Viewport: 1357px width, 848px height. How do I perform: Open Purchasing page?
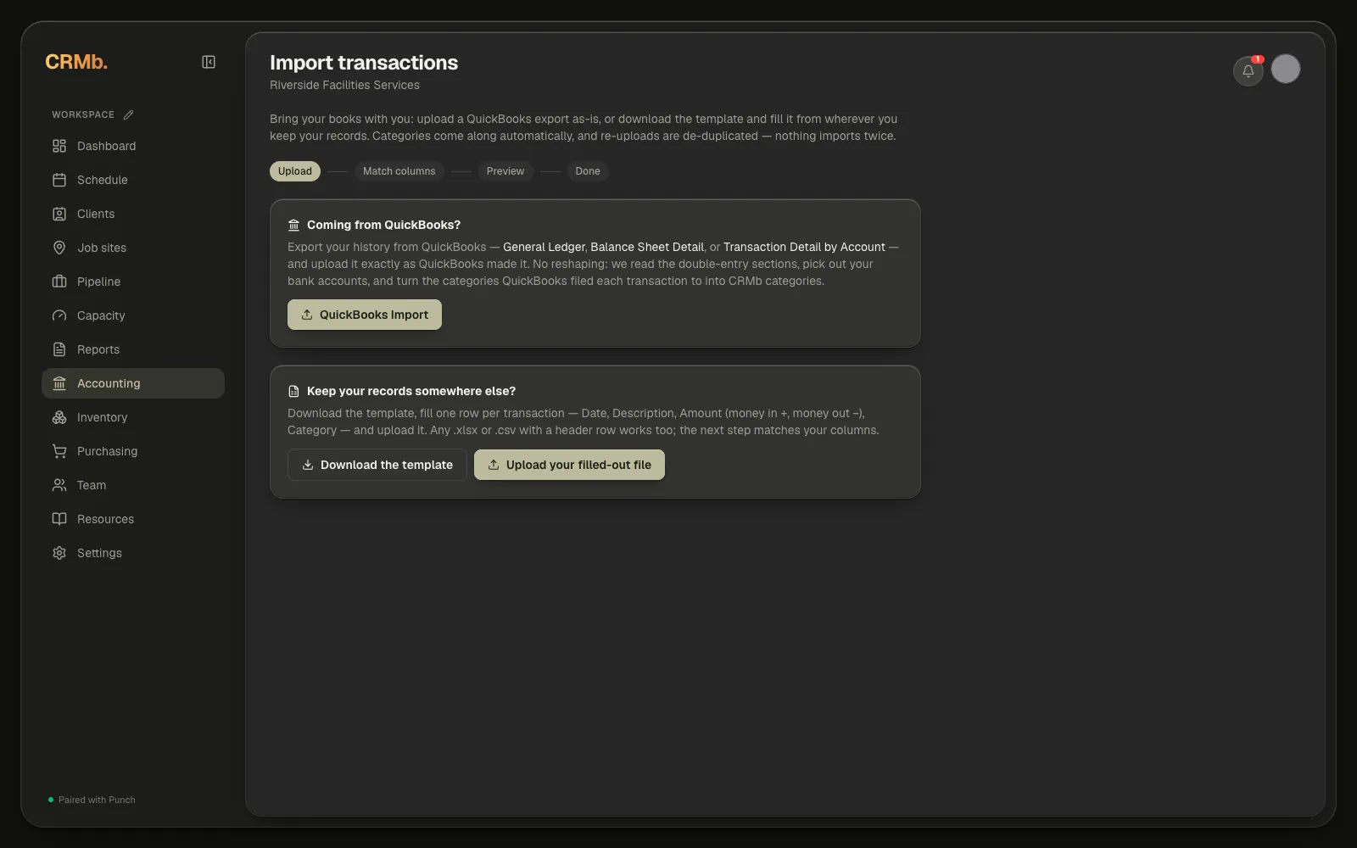(x=133, y=451)
